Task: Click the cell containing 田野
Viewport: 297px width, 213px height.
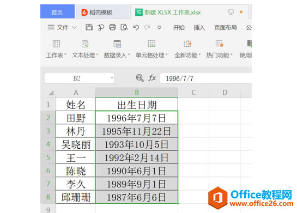Action: (76, 118)
